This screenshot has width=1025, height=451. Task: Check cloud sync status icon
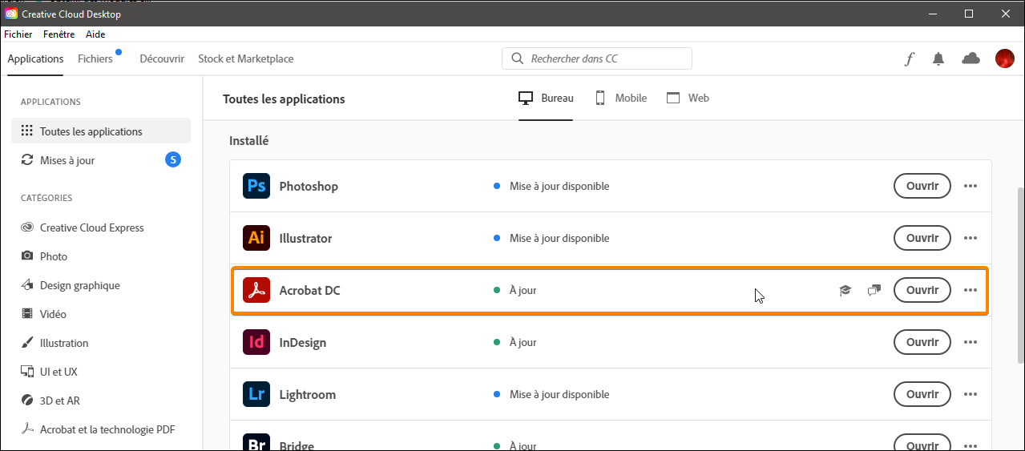tap(971, 58)
